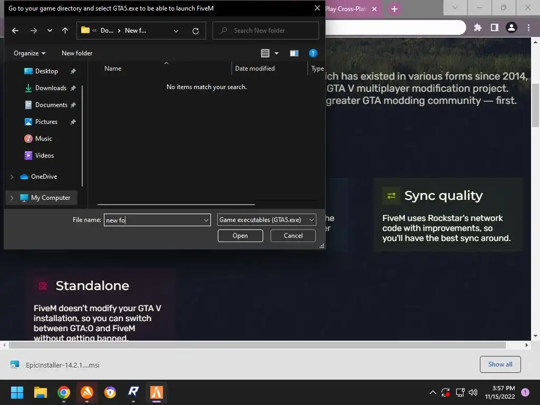Go up one folder level
The width and height of the screenshot is (540, 405).
tap(65, 31)
